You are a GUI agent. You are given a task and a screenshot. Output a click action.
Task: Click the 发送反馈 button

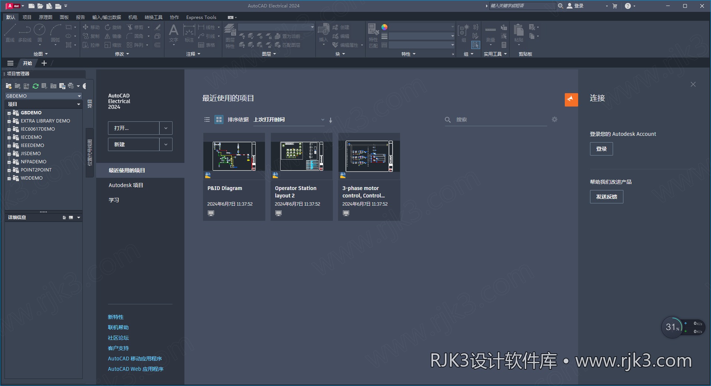tap(606, 197)
